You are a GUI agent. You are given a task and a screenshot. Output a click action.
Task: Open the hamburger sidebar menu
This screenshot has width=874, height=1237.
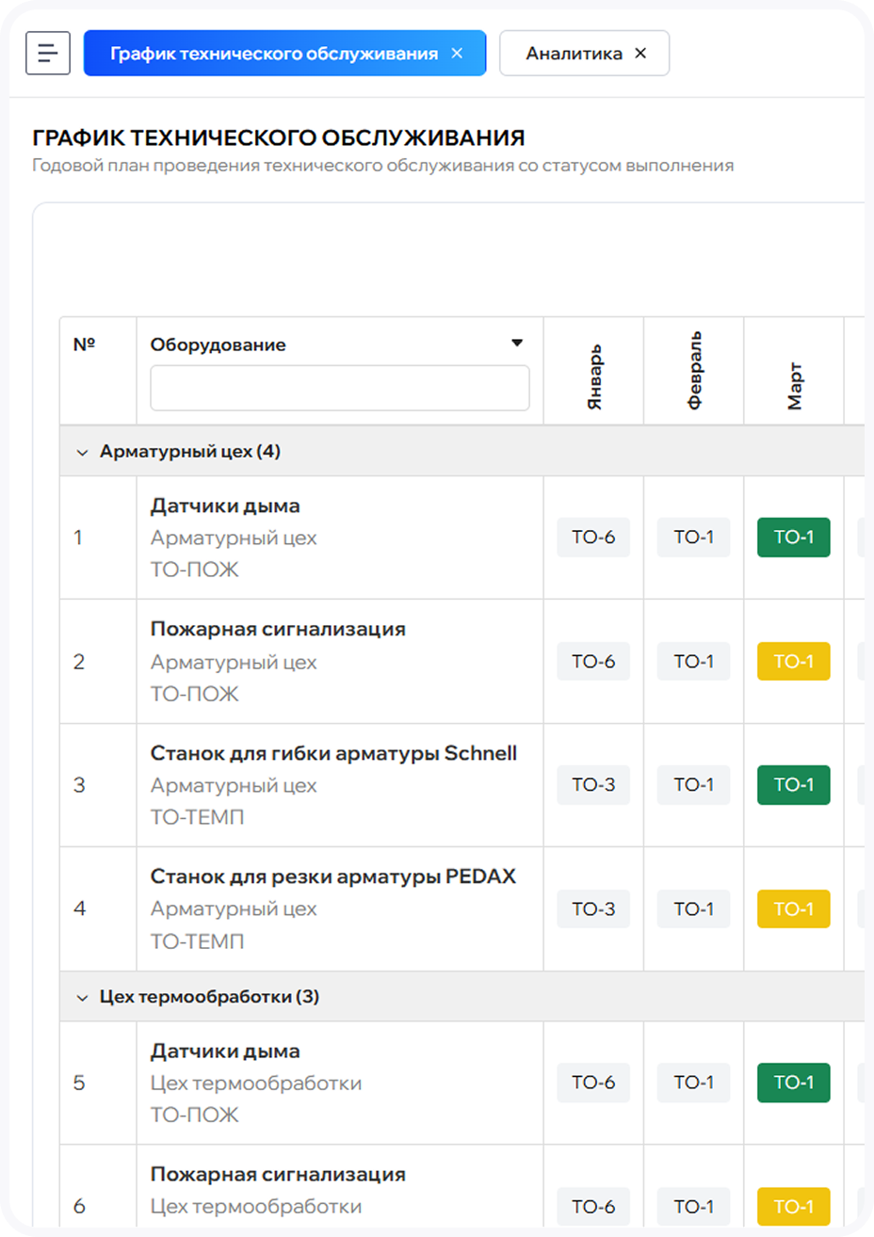pos(48,53)
